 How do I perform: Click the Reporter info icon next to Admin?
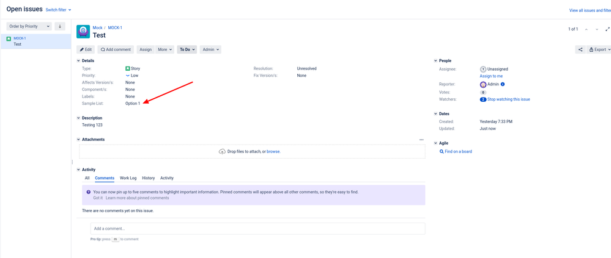pyautogui.click(x=502, y=84)
